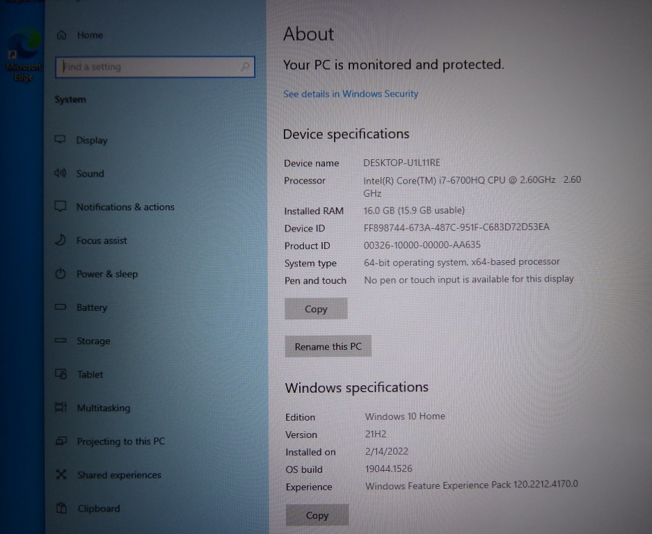Go to Home in Settings
Screen dimensions: 652x534
click(90, 35)
